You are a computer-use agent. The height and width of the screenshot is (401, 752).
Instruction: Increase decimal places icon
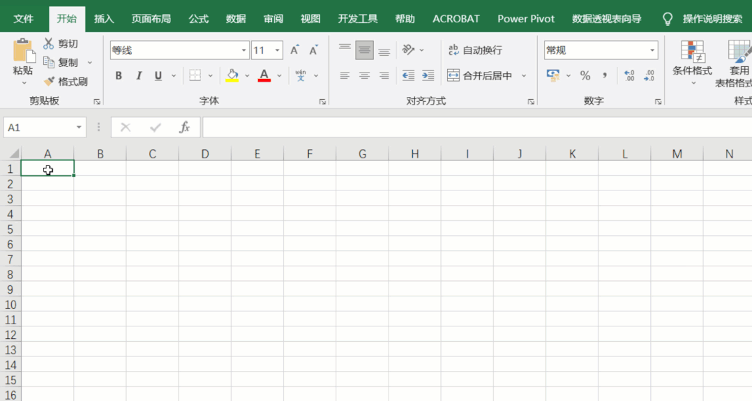tap(629, 76)
